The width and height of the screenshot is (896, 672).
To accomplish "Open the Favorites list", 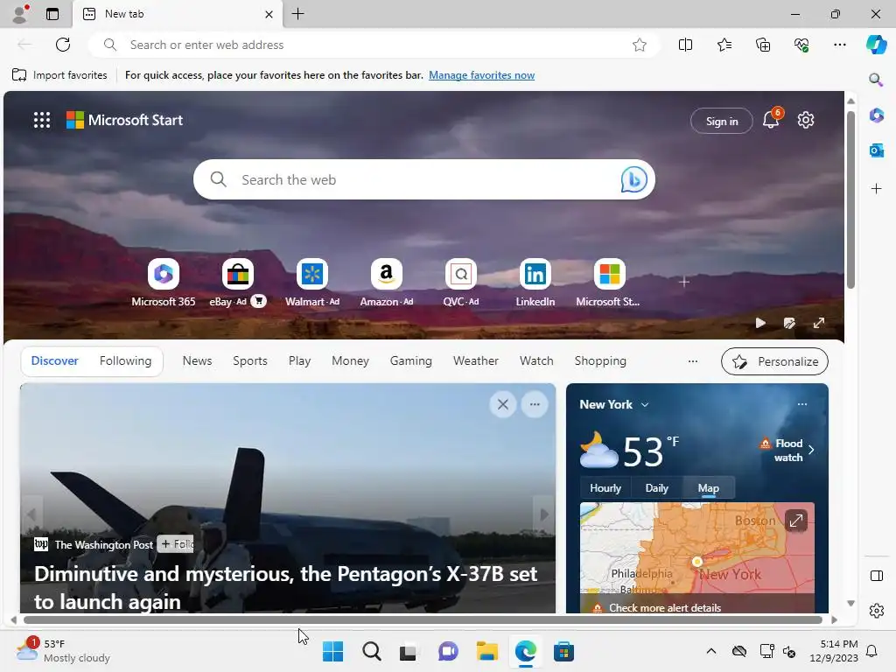I will [x=724, y=45].
